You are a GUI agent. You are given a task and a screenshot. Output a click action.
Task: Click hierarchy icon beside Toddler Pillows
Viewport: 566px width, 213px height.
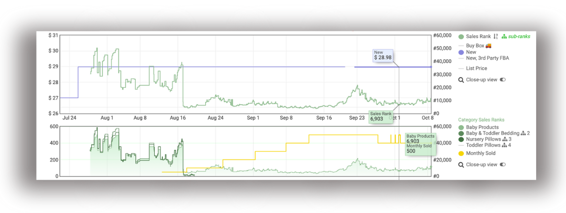point(505,145)
